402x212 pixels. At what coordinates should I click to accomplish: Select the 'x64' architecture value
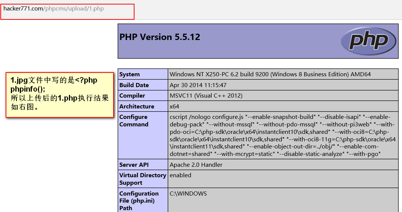(174, 107)
